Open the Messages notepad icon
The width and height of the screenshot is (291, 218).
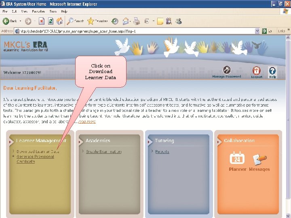(x=259, y=159)
